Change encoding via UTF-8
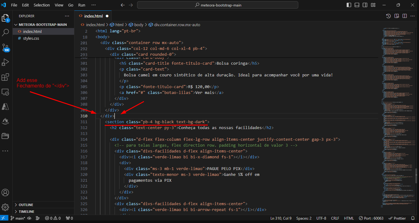Image resolution: width=419 pixels, height=223 pixels. pos(321,218)
